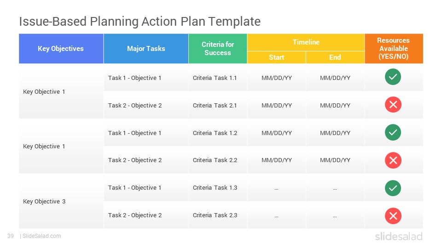The width and height of the screenshot is (442, 248).
Task: Click red X icon for Criteria Task 2.1
Action: click(393, 105)
